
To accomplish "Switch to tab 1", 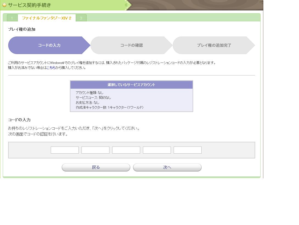I will 12,18.
